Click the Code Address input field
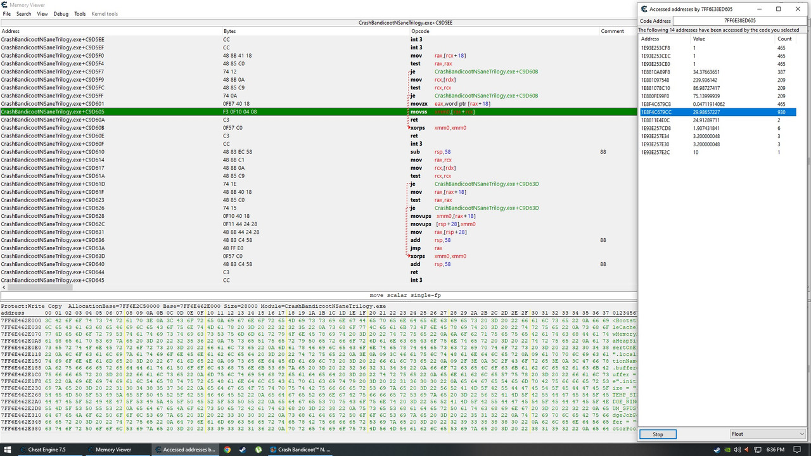 [740, 21]
